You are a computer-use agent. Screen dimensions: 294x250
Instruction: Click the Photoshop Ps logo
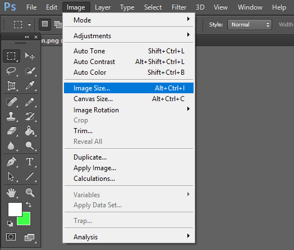click(10, 7)
